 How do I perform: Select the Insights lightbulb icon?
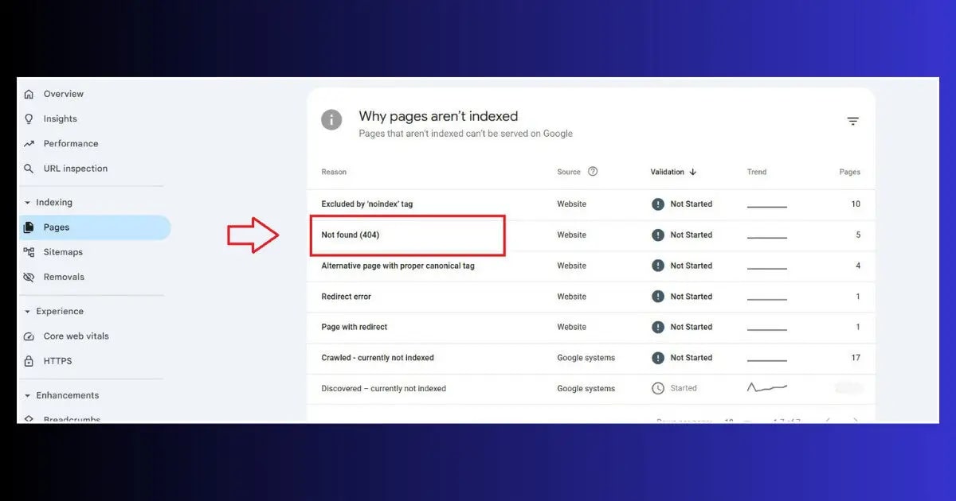[x=29, y=118]
